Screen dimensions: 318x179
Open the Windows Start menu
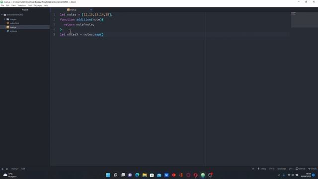point(108,175)
